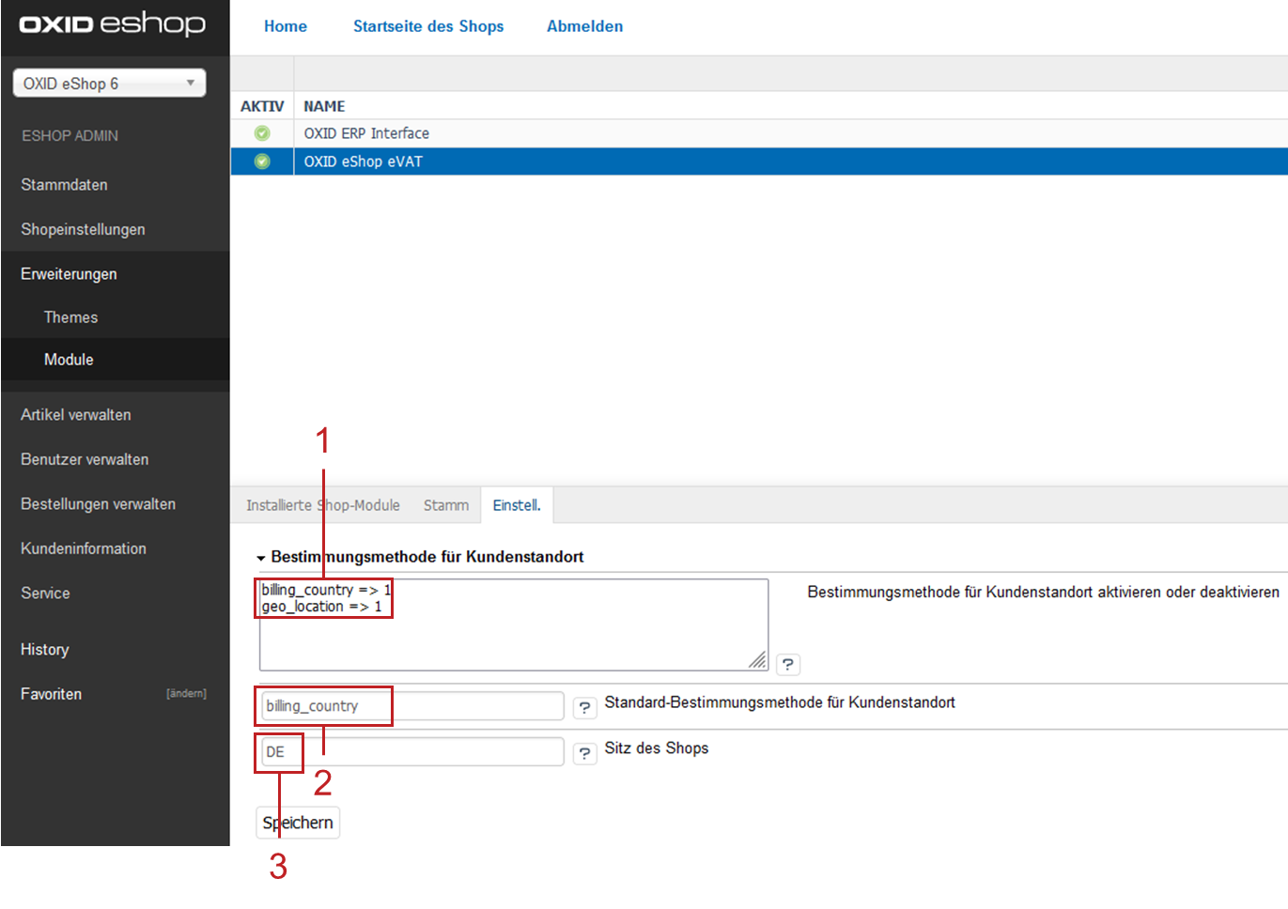Open help for Standard-Bestimmungsmethode field
The width and height of the screenshot is (1288, 909).
pos(584,707)
